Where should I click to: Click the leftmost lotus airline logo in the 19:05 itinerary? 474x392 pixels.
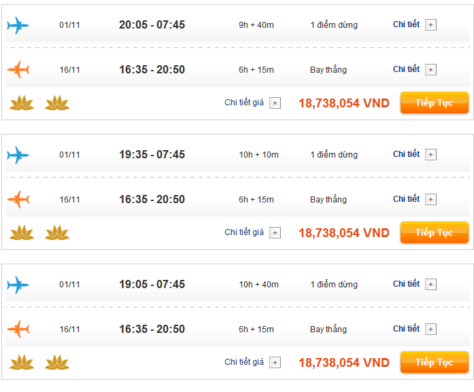(22, 363)
